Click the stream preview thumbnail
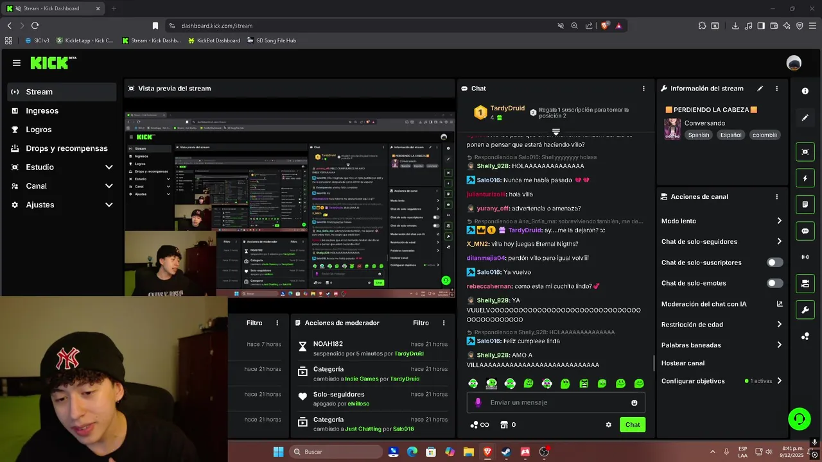Image resolution: width=822 pixels, height=462 pixels. coord(290,205)
